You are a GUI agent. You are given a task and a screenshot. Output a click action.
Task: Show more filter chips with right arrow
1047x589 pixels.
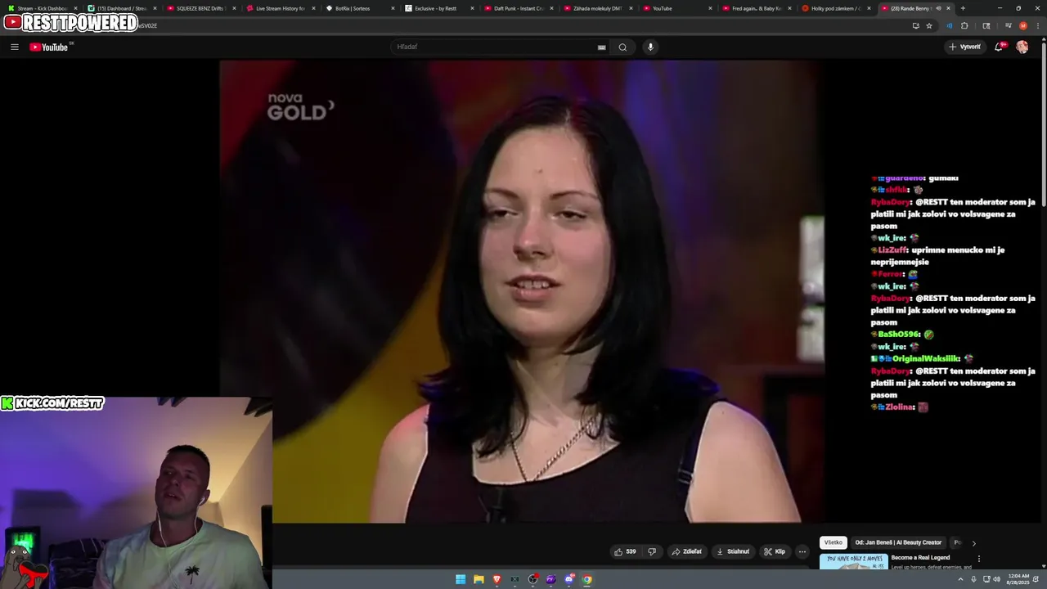click(973, 543)
